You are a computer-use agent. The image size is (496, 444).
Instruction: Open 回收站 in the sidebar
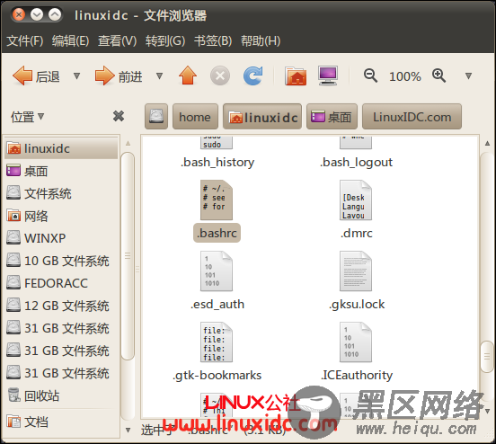(61, 395)
